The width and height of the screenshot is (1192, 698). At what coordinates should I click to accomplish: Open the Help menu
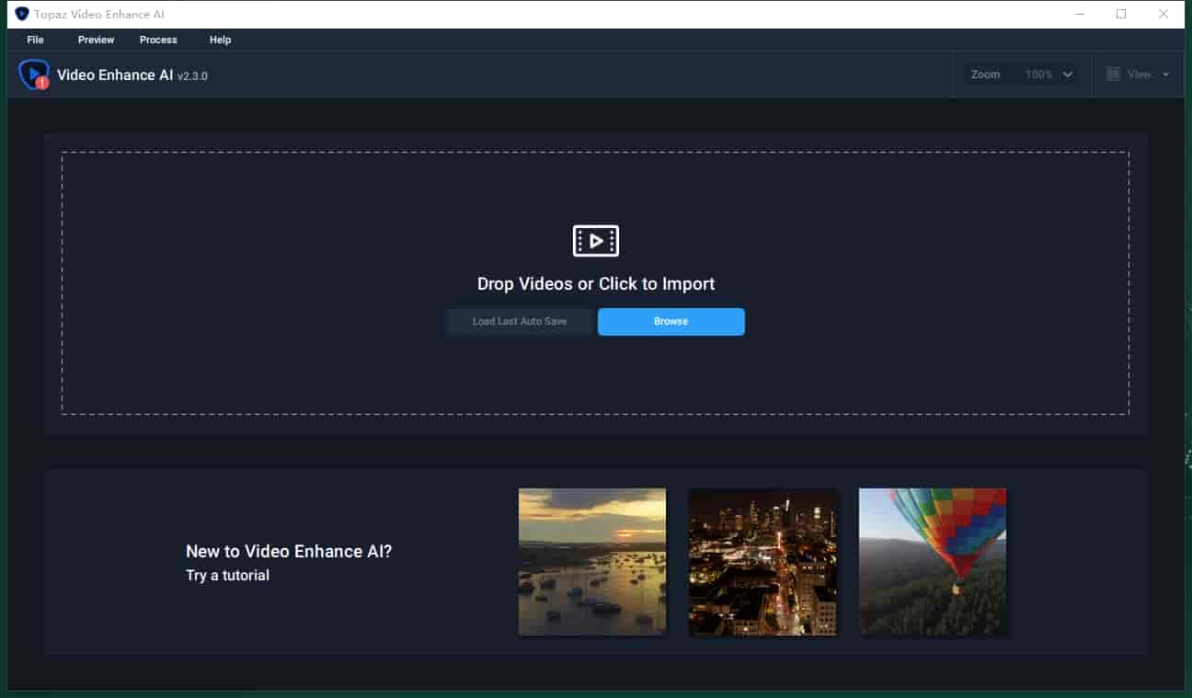(x=220, y=40)
